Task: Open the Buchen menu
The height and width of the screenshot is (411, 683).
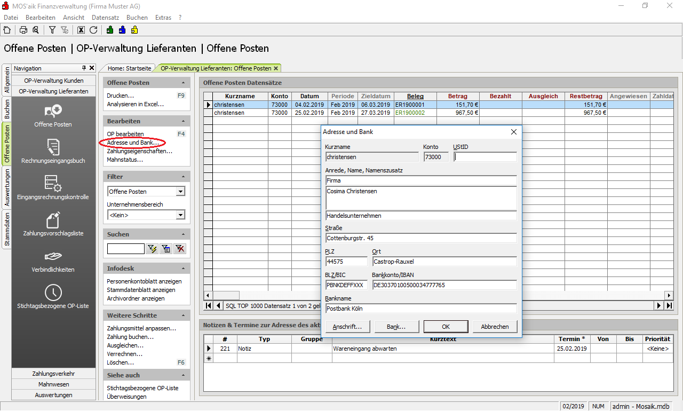Action: click(137, 18)
